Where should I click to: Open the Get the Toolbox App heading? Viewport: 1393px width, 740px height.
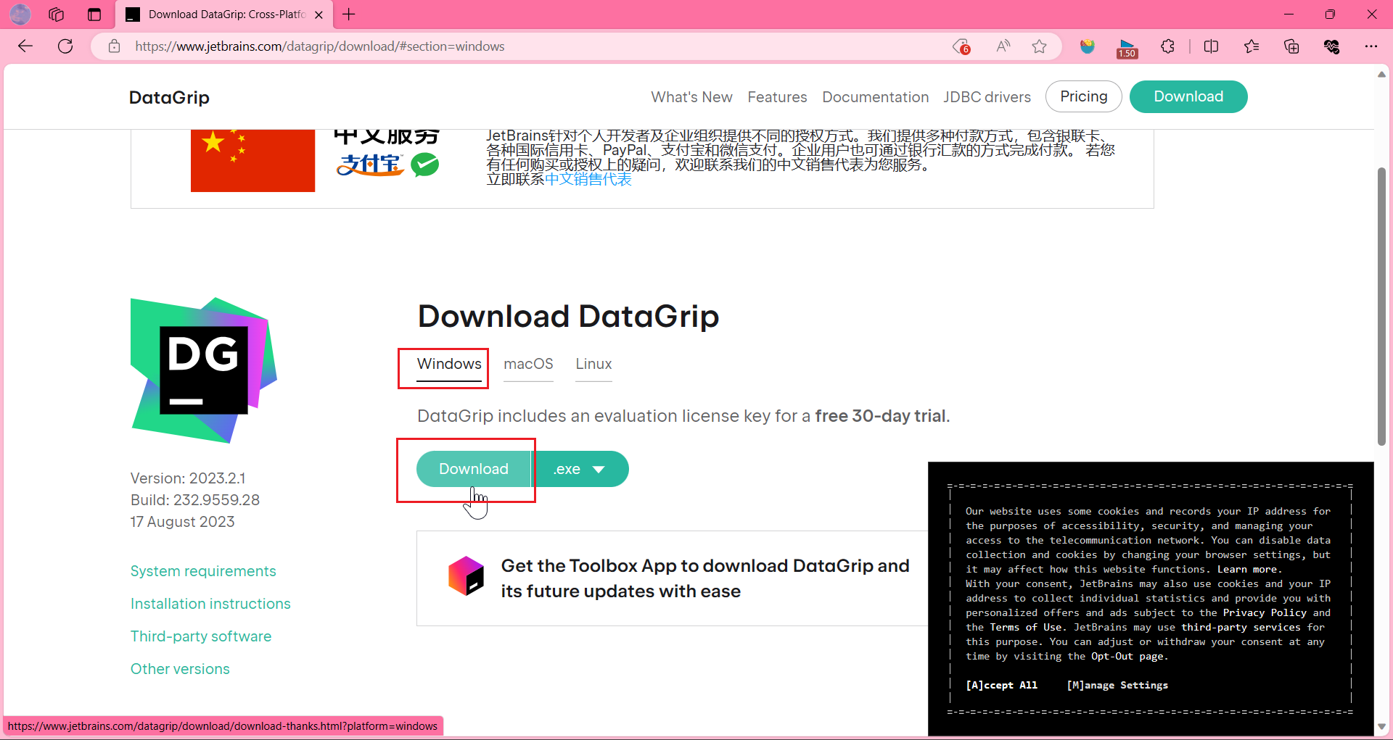pos(704,578)
